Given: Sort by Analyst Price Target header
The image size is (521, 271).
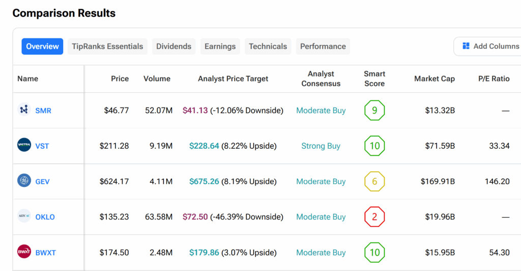Looking at the screenshot, I should pos(233,79).
